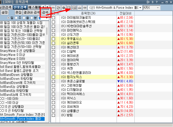This screenshot has width=173, height=127.
Task: Select the 분 (minute) radio button
Action: [x=32, y=18]
